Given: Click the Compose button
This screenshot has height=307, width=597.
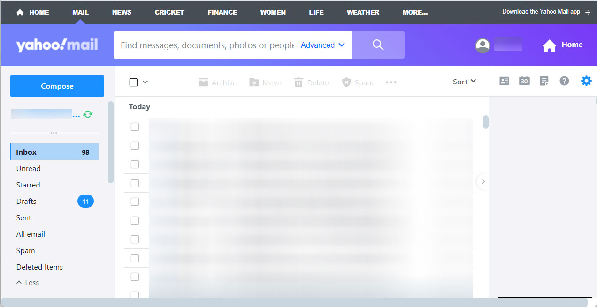Looking at the screenshot, I should point(57,86).
